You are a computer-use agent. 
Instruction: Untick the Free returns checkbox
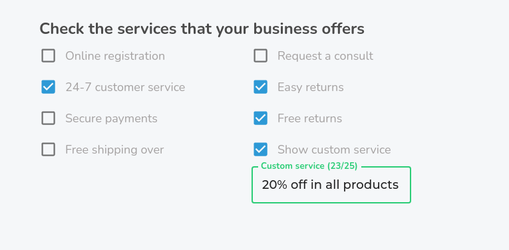point(260,118)
